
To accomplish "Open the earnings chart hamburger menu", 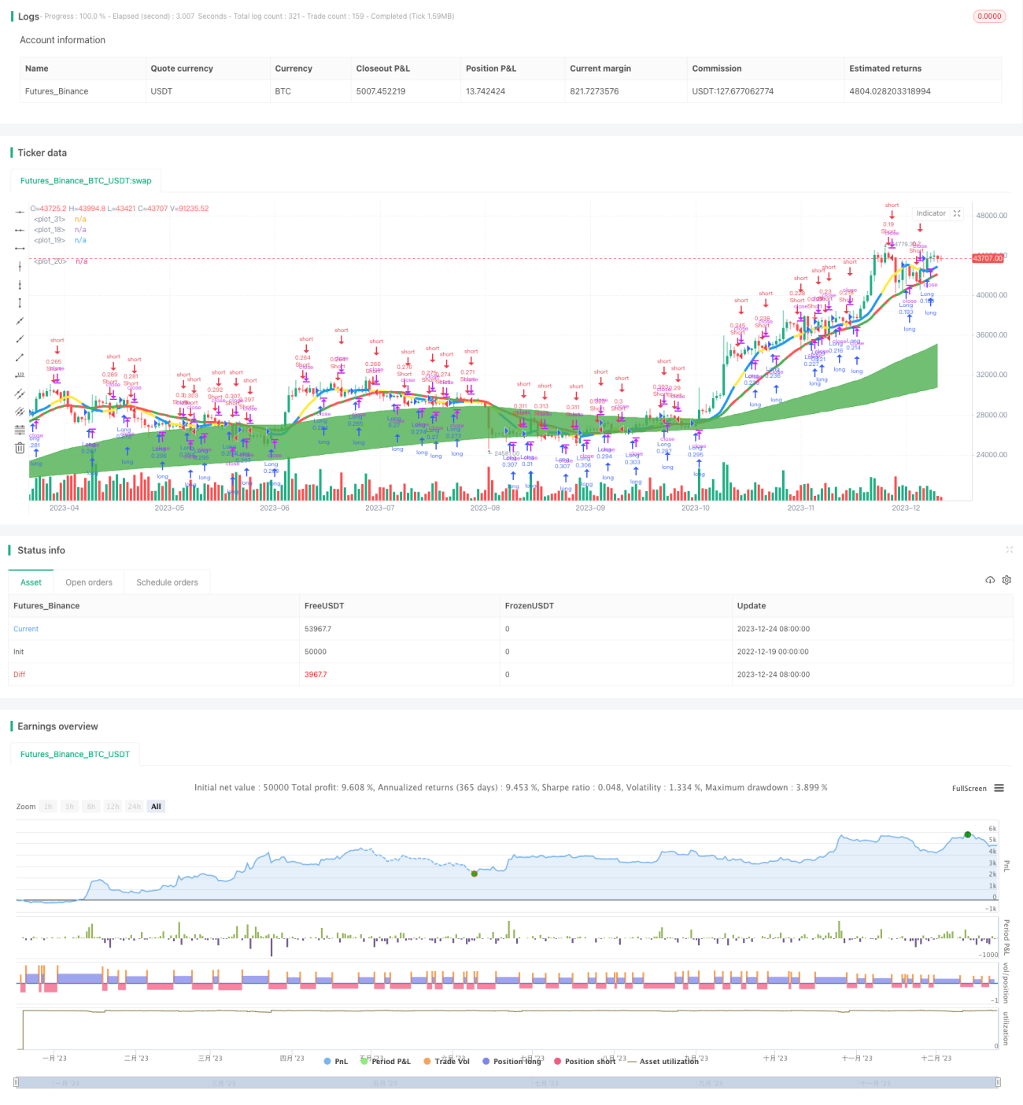I will (x=999, y=788).
